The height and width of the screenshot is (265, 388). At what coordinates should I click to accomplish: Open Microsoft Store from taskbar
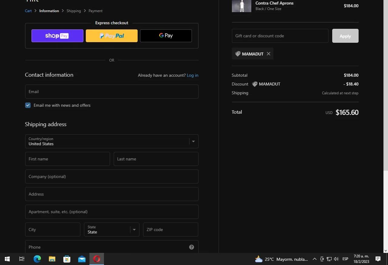click(x=67, y=259)
